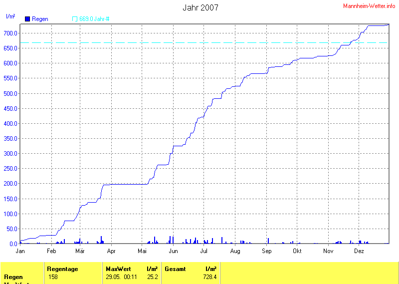Click the Regentage column header

[x=62, y=269]
